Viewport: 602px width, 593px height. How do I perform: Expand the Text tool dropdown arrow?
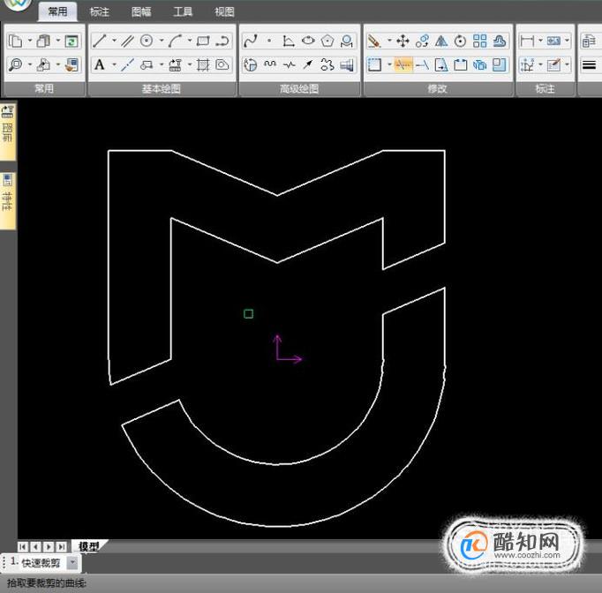tap(114, 64)
